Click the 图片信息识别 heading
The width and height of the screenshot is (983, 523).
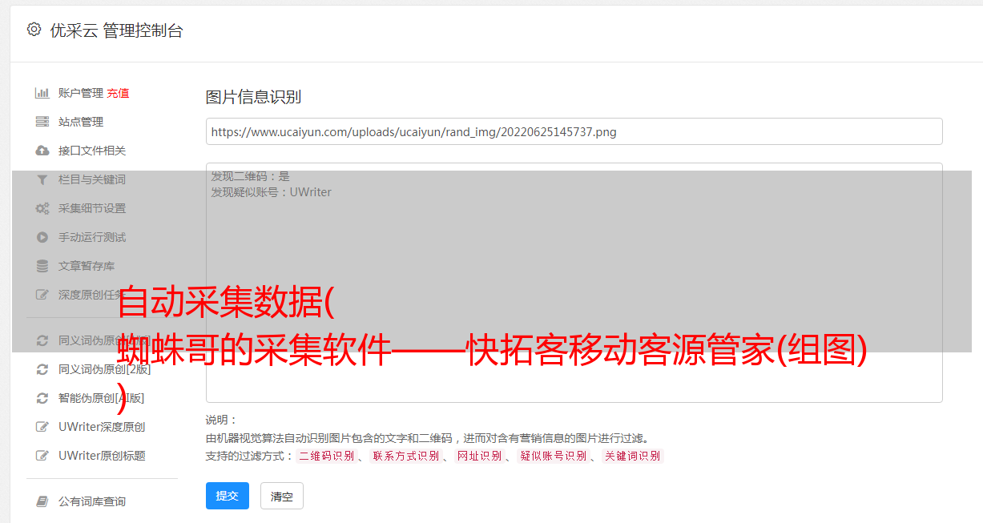(253, 97)
